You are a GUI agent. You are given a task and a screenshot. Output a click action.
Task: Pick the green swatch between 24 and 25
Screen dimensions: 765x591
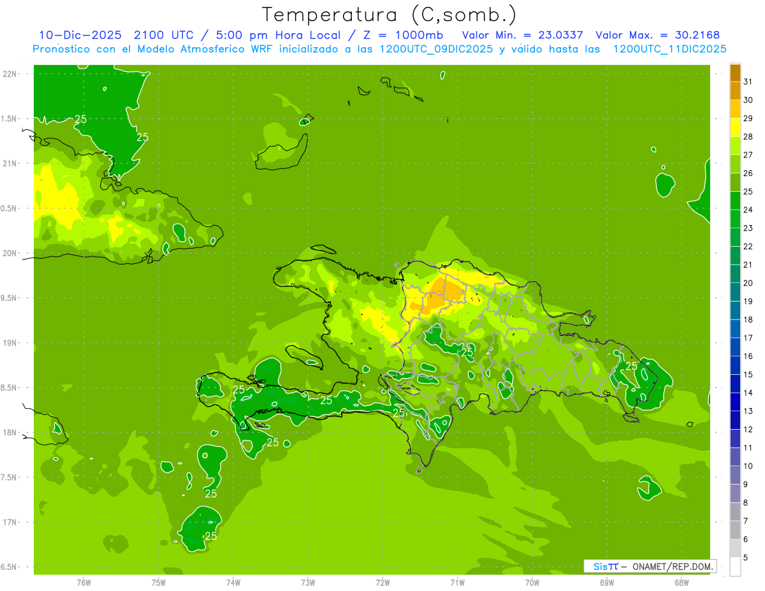(x=735, y=201)
